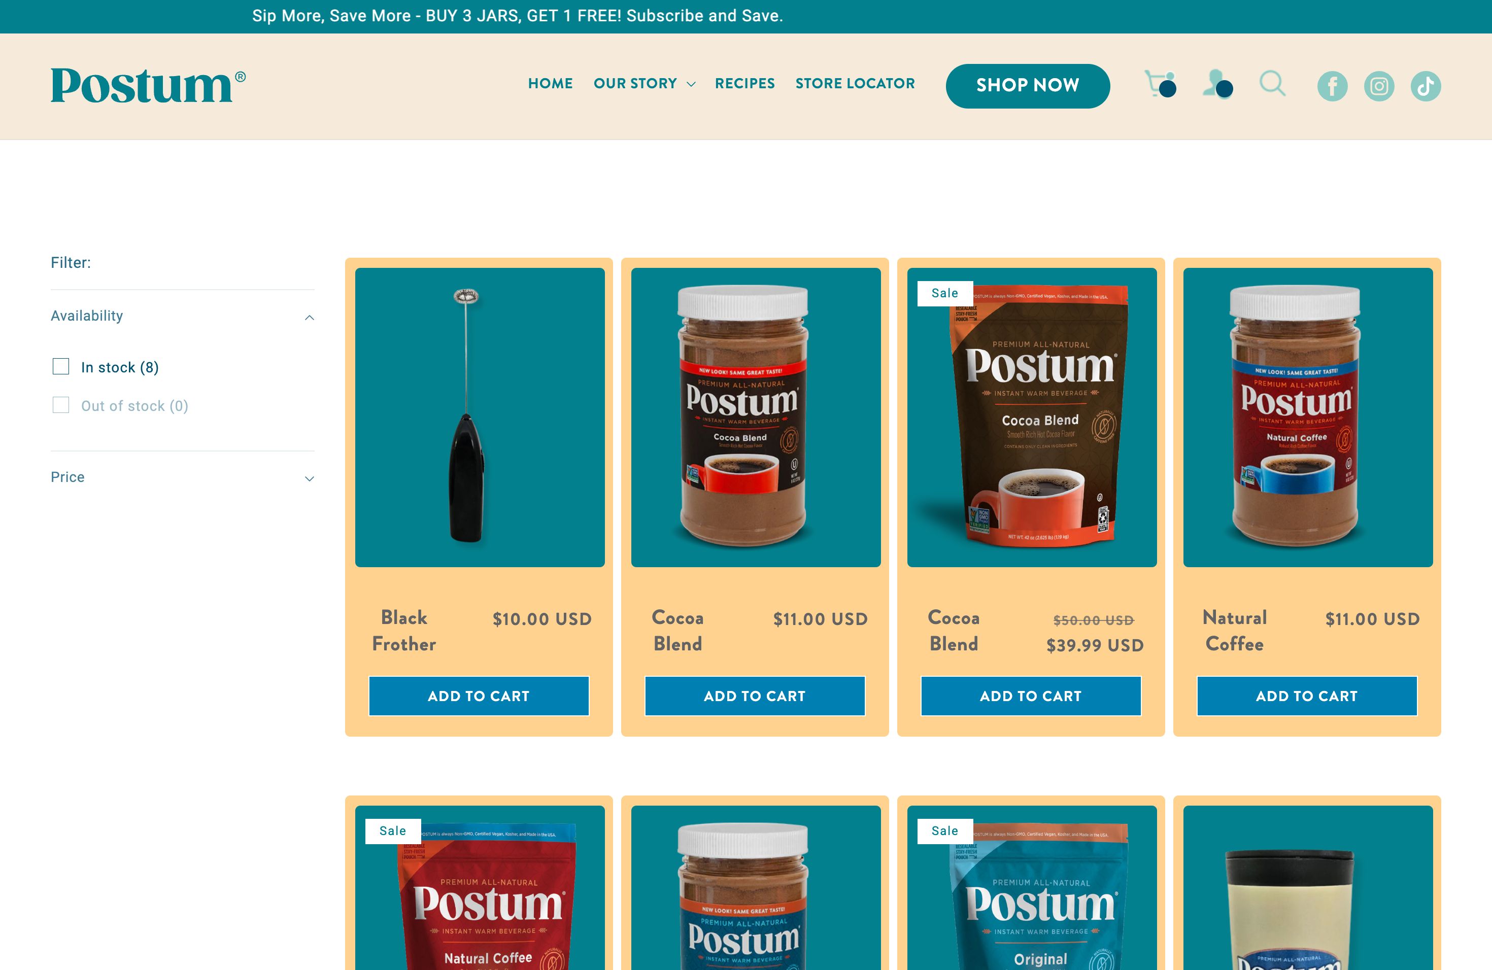Visit the Facebook page icon
Viewport: 1492px width, 970px height.
[x=1332, y=86]
